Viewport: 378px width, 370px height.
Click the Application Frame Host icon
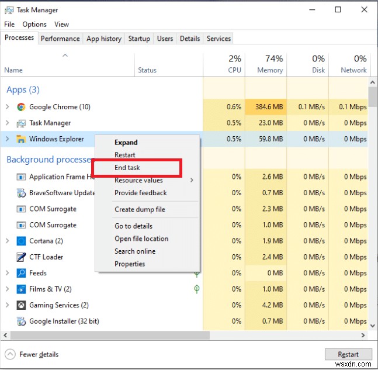[21, 177]
